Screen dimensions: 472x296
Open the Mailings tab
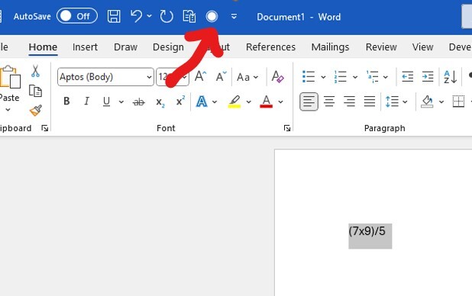(x=330, y=47)
